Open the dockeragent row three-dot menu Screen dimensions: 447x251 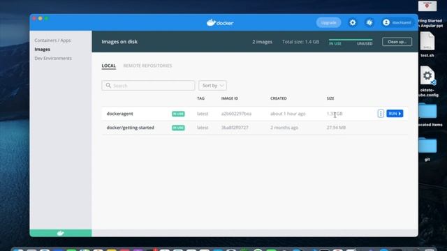coord(381,114)
